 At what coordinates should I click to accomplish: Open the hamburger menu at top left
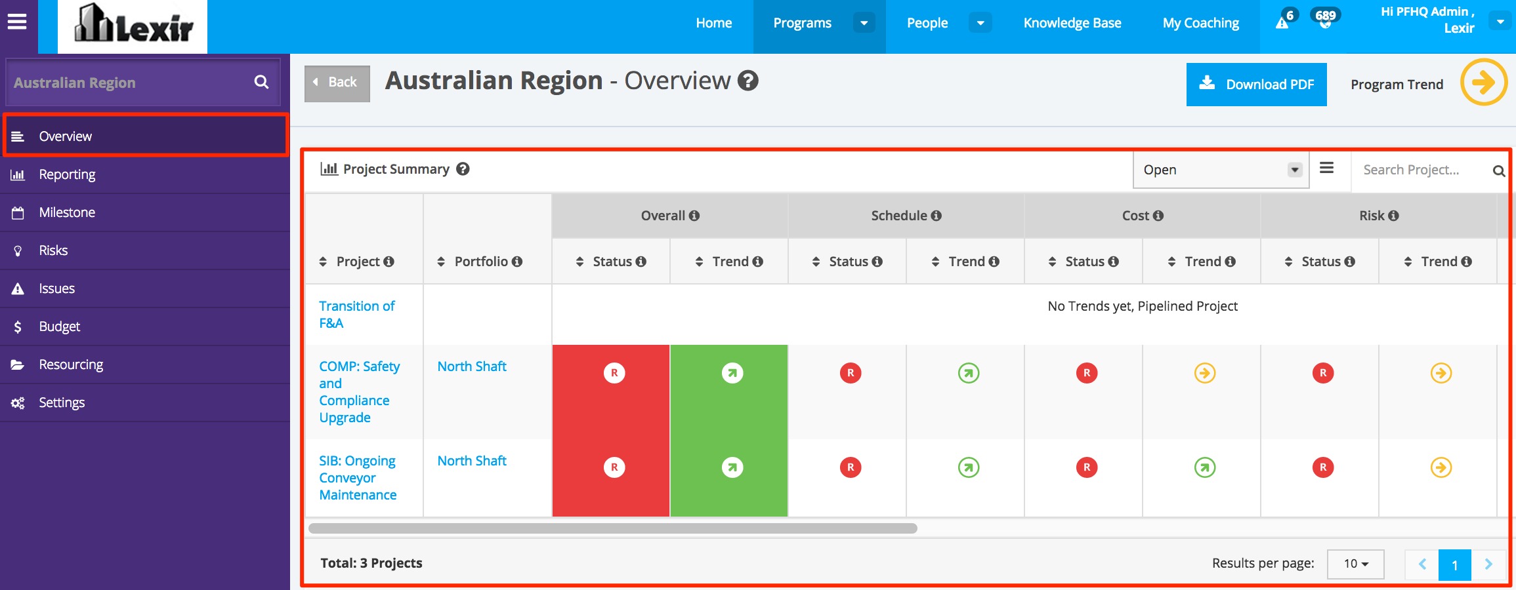pyautogui.click(x=17, y=22)
